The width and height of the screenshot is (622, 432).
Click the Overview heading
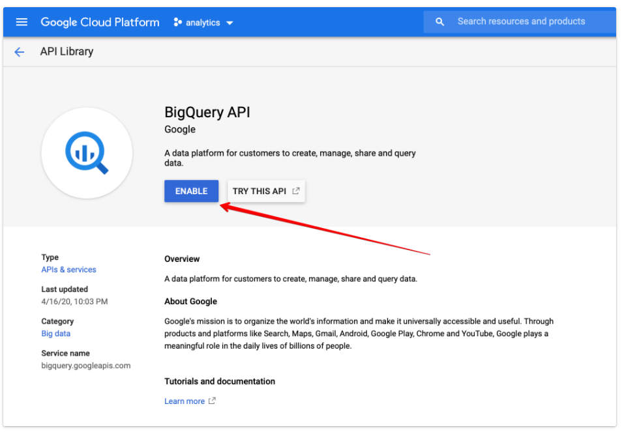(182, 259)
